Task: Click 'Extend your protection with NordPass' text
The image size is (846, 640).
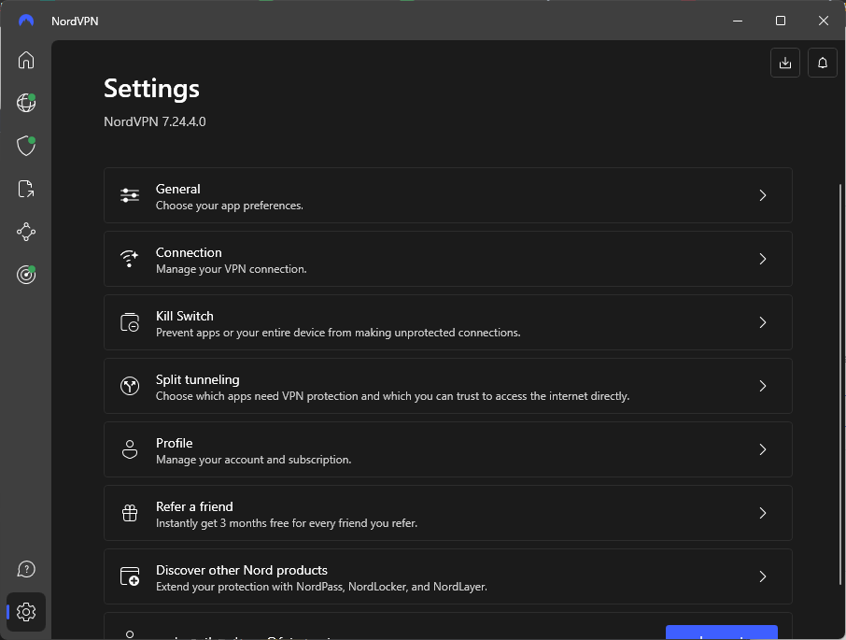Action: pyautogui.click(x=321, y=587)
